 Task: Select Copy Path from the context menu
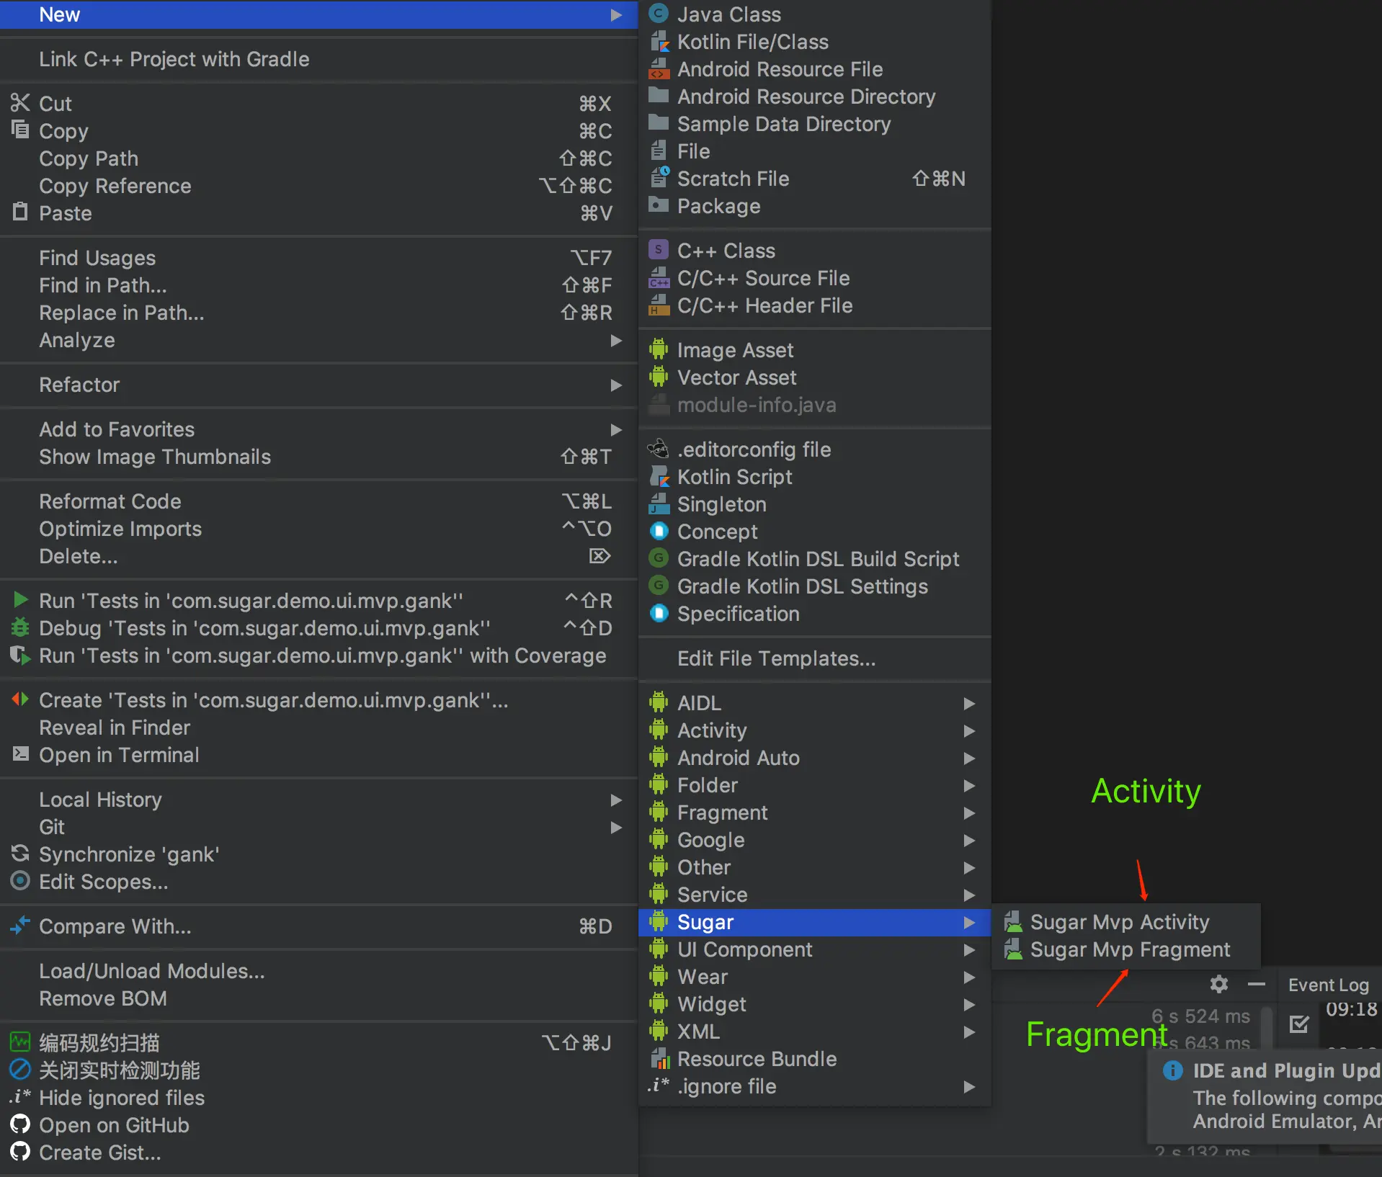318,158
